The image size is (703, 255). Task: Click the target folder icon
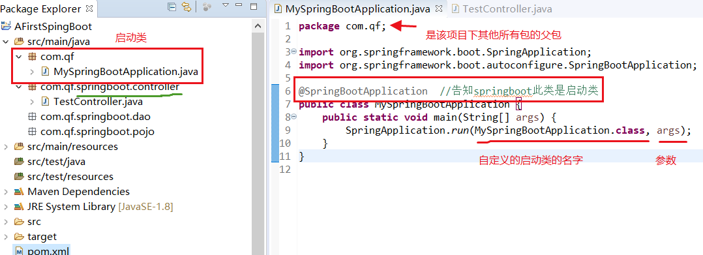(20, 236)
